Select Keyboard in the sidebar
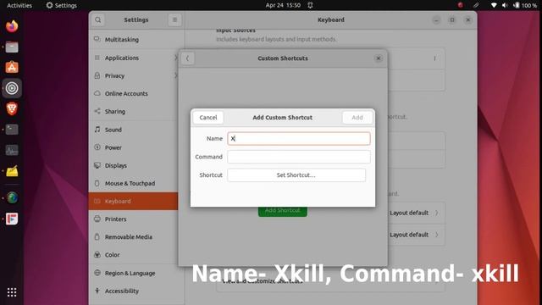The width and height of the screenshot is (542, 305). (x=134, y=202)
